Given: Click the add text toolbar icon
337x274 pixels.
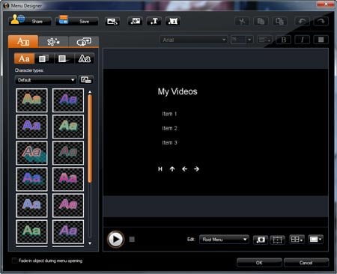Looking at the screenshot, I should pyautogui.click(x=154, y=21).
